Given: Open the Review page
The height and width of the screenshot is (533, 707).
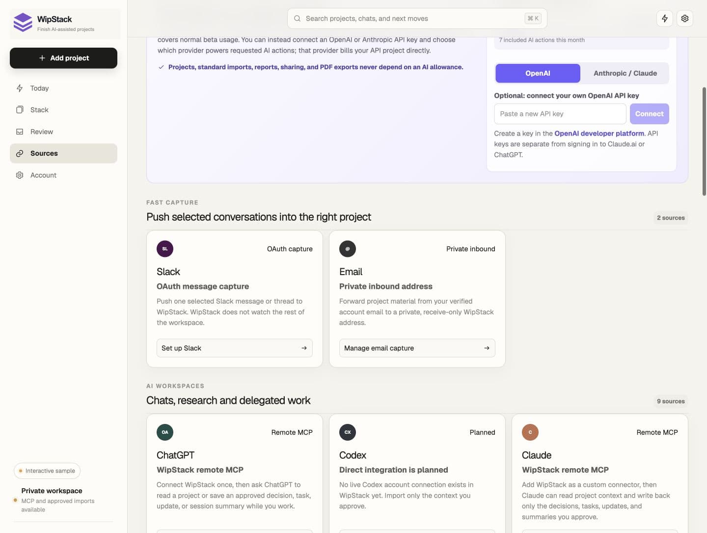Looking at the screenshot, I should tap(63, 132).
